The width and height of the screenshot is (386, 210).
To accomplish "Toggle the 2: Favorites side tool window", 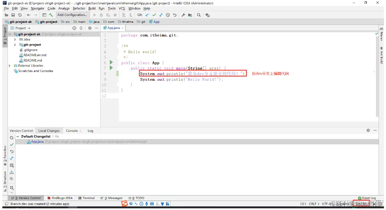I will click(x=5, y=155).
